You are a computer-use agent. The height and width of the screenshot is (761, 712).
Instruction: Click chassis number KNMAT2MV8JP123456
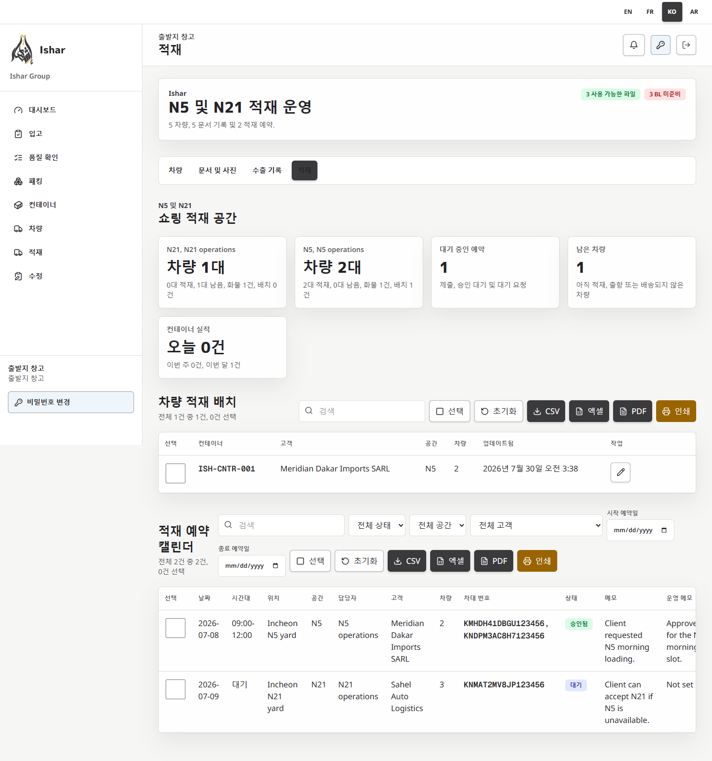[504, 685]
